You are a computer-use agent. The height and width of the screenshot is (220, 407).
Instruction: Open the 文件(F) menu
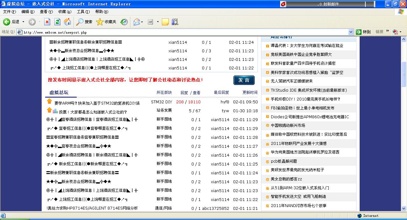click(x=10, y=12)
